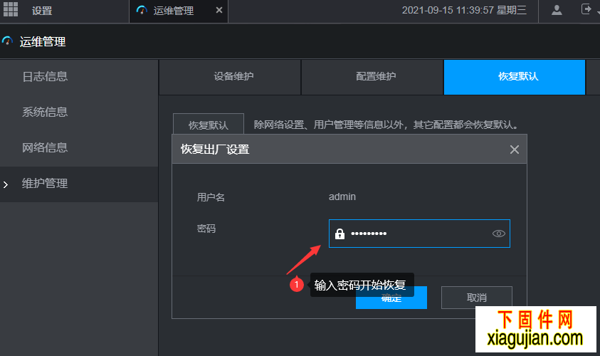Click the 用户名 label
This screenshot has width=600, height=356.
(211, 197)
